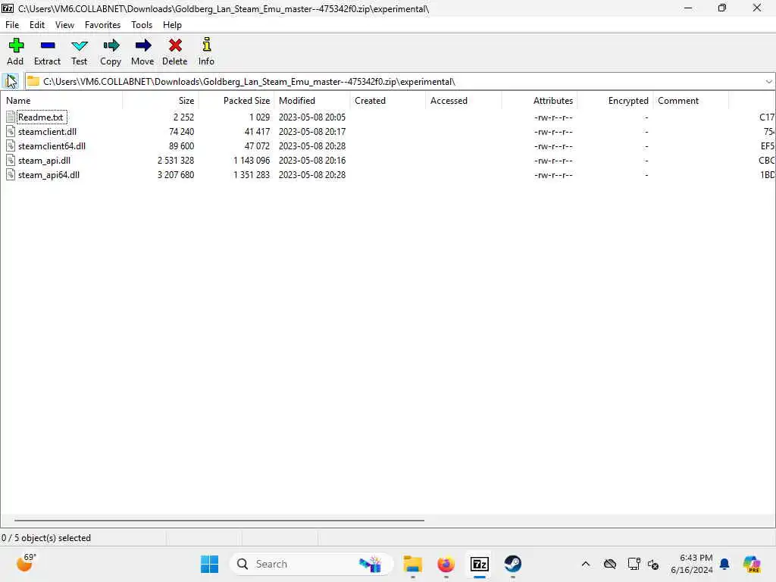Sort by Packed Size column header

point(236,101)
